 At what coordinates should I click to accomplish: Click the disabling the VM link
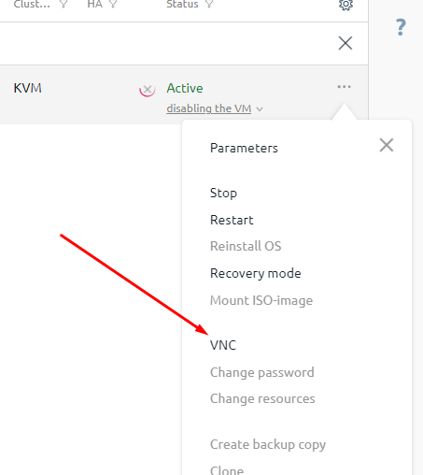[x=209, y=108]
